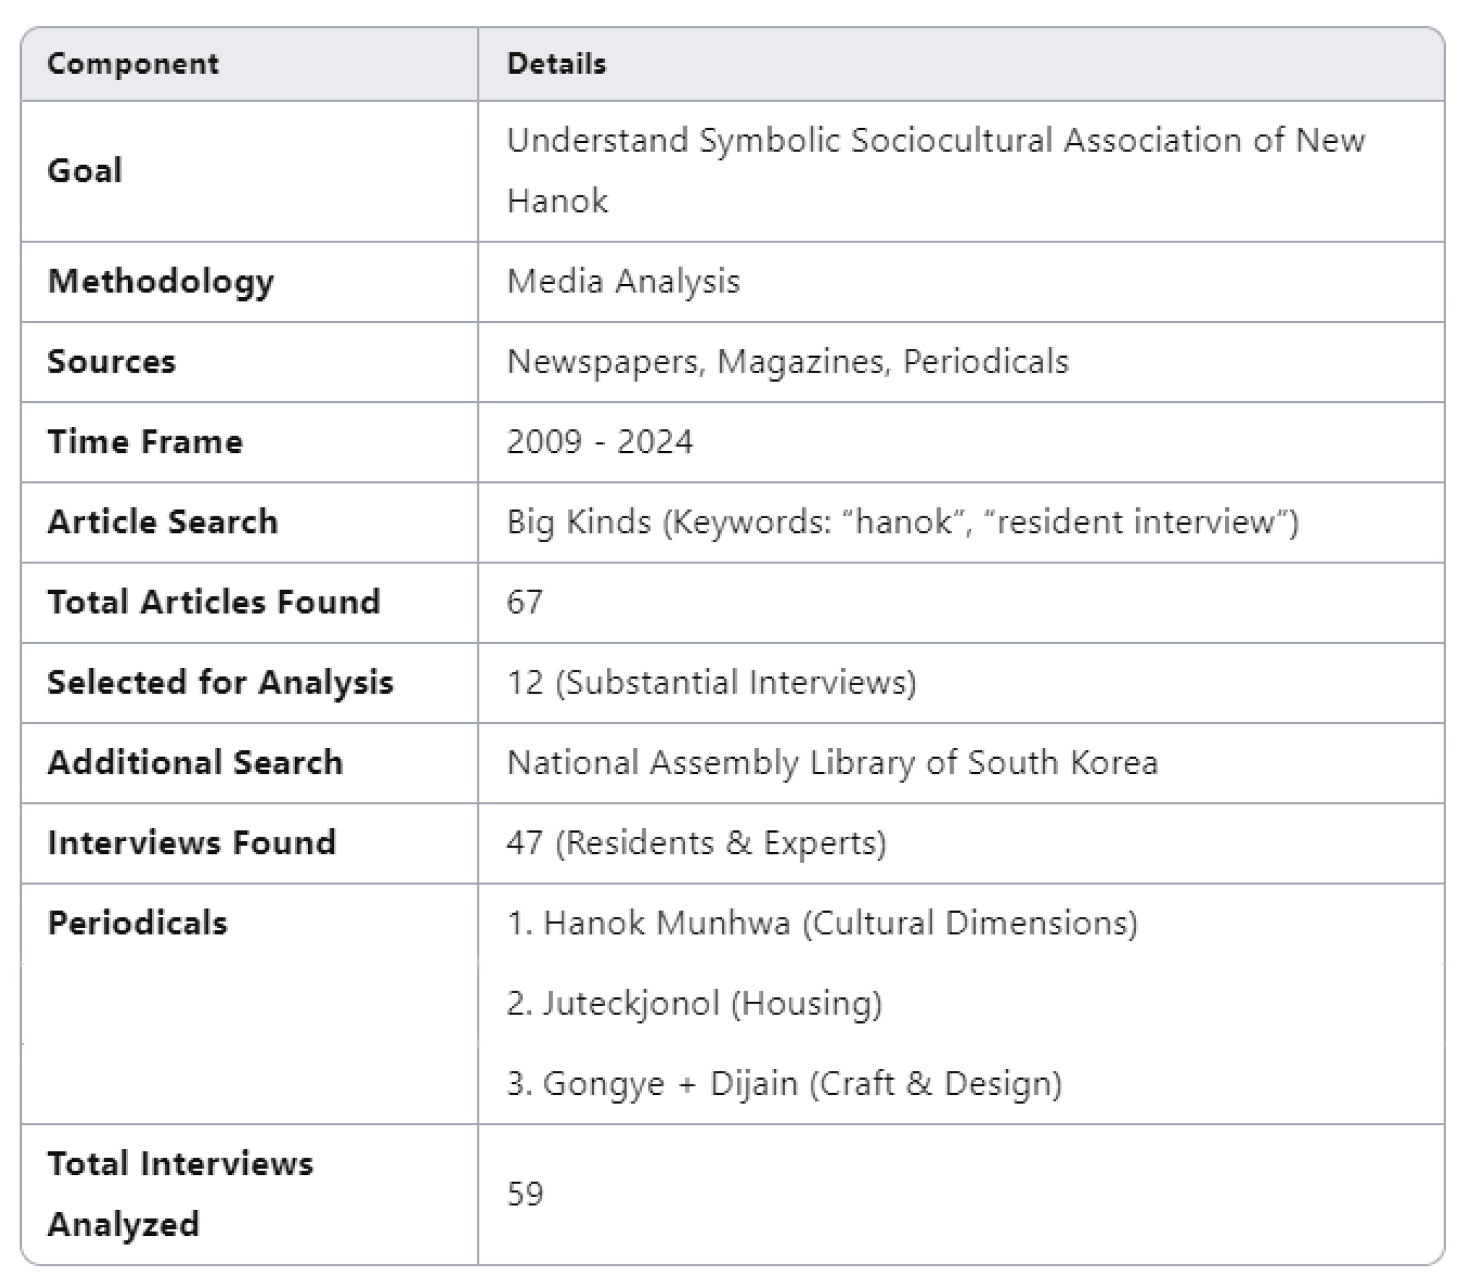Click the Time Frame label
The image size is (1470, 1287).
tap(145, 442)
